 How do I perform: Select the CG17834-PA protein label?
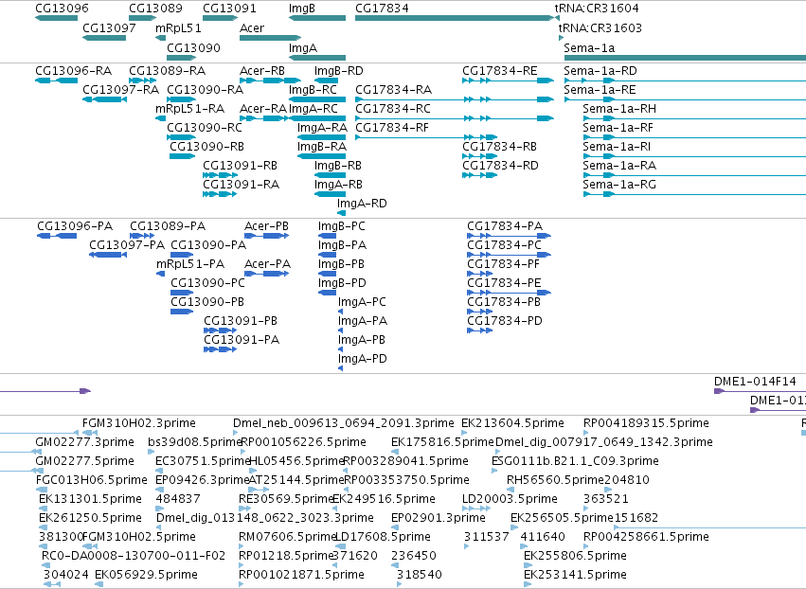click(505, 226)
